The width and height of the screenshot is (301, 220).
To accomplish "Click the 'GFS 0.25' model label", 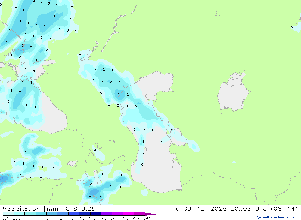I will [80, 209].
